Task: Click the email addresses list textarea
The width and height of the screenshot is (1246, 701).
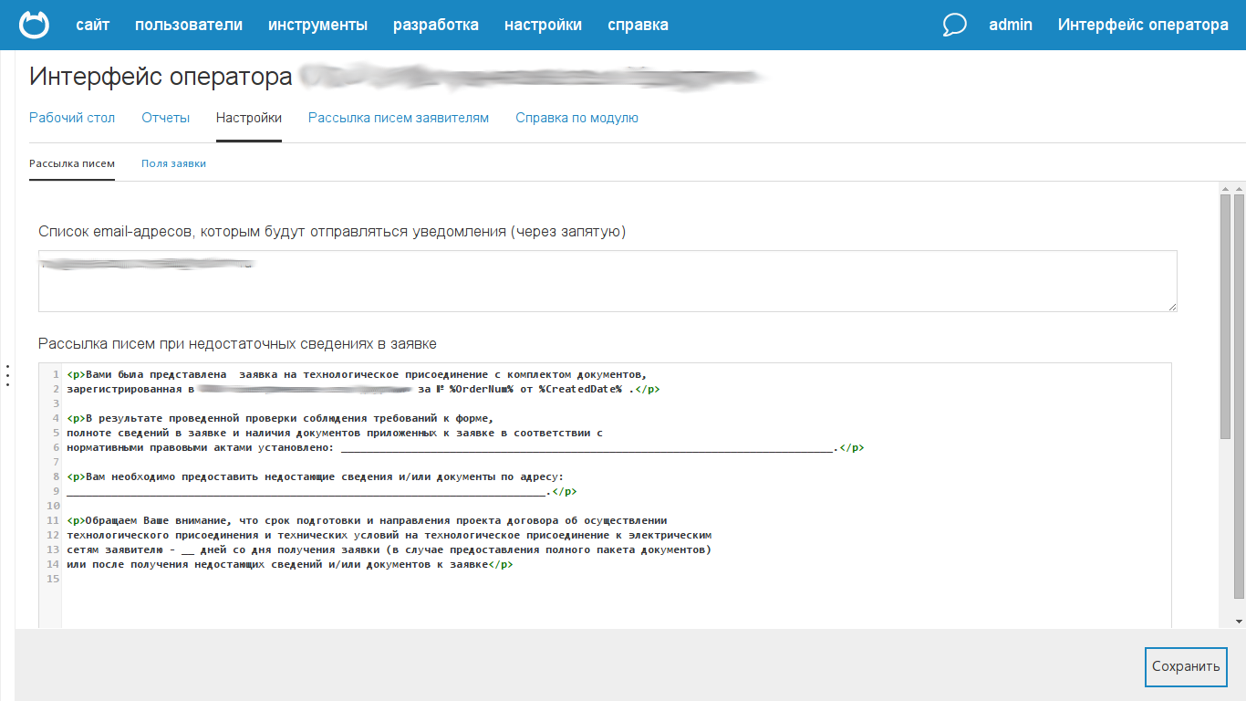Action: coord(607,281)
